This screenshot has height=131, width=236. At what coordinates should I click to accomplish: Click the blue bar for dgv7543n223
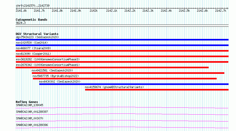(x=122, y=40)
